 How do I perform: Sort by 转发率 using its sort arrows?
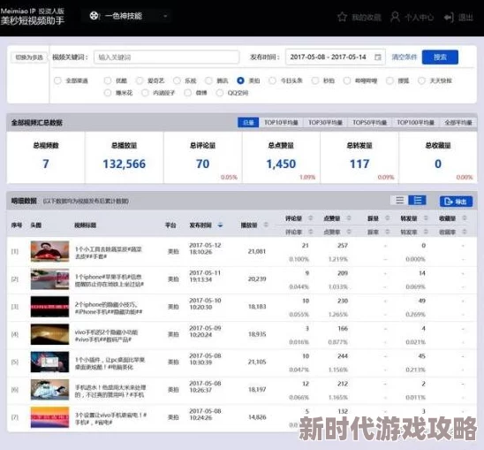pos(426,232)
